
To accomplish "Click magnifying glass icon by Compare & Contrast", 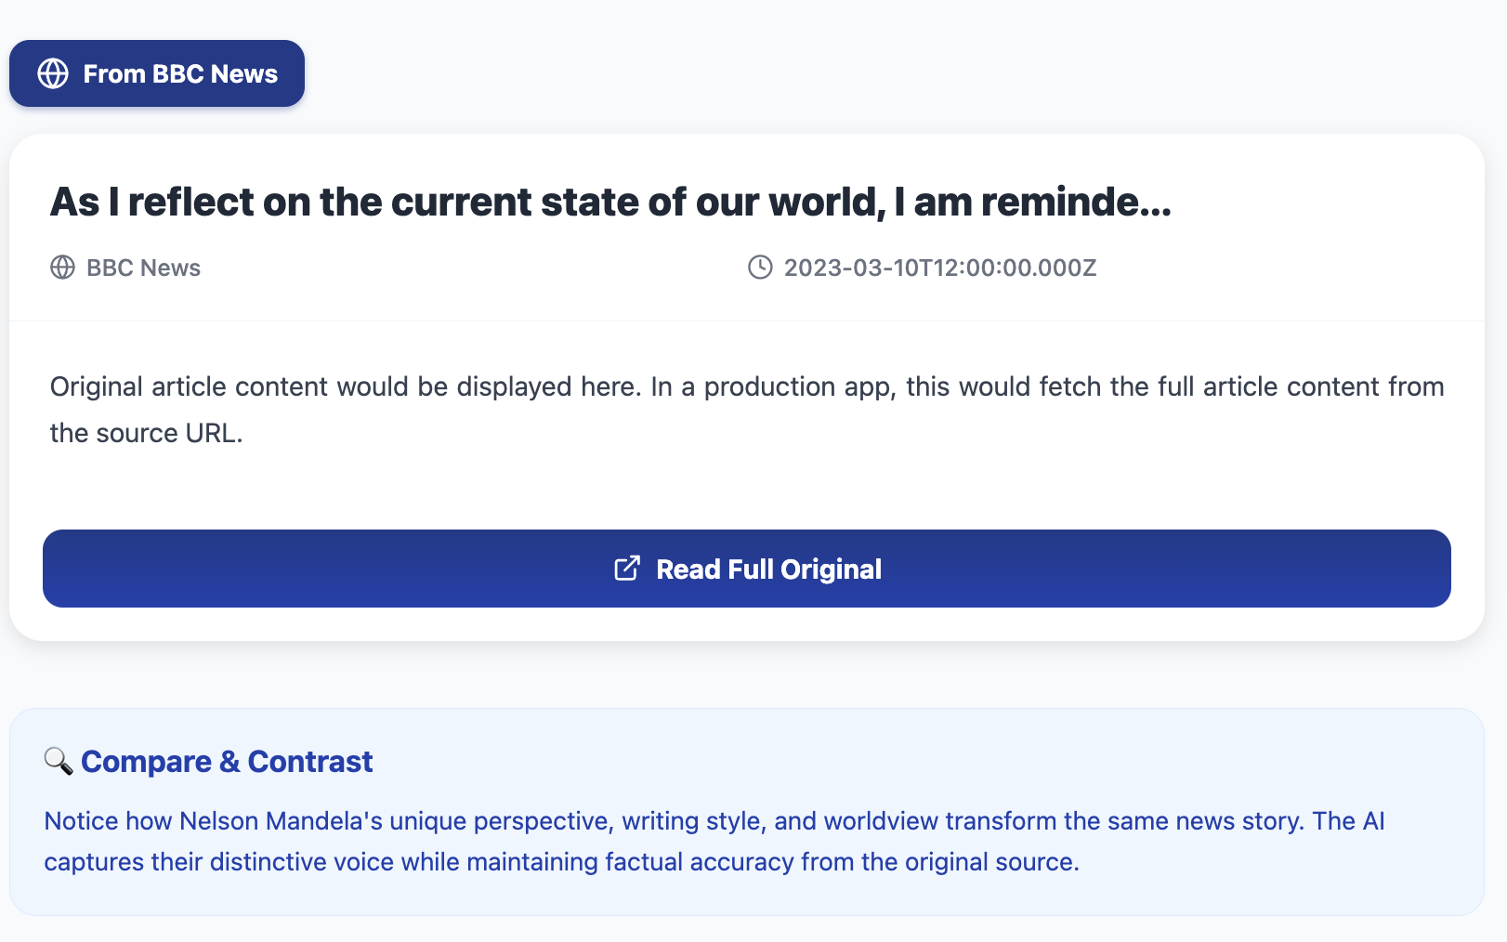I will 59,762.
